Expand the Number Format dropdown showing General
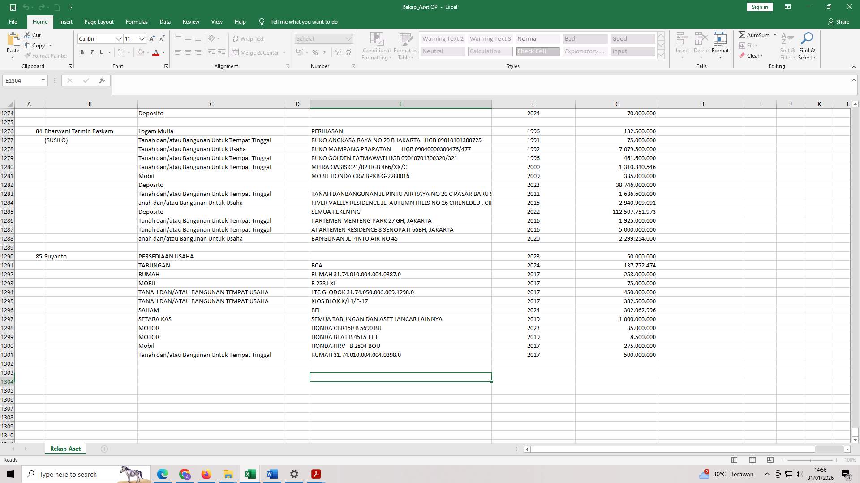Viewport: 860px width, 483px height. pyautogui.click(x=349, y=38)
